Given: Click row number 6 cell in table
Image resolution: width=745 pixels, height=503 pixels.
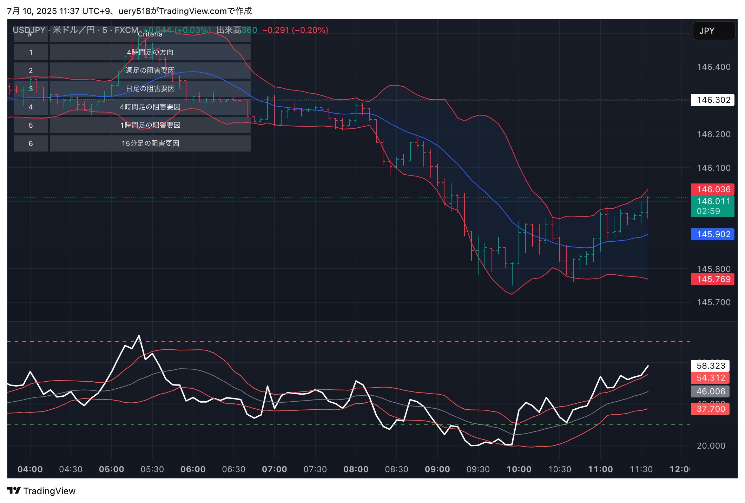Looking at the screenshot, I should [31, 143].
